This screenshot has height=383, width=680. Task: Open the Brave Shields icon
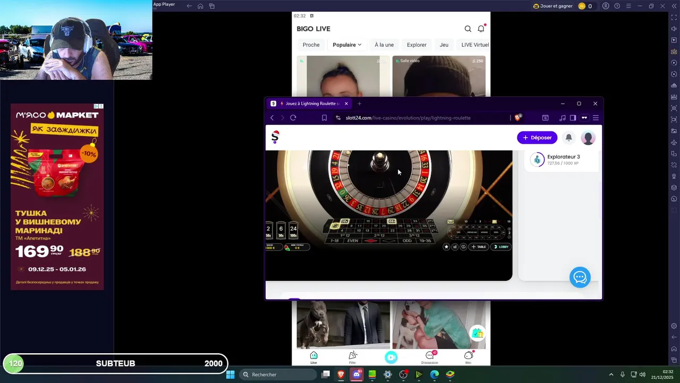tap(518, 118)
